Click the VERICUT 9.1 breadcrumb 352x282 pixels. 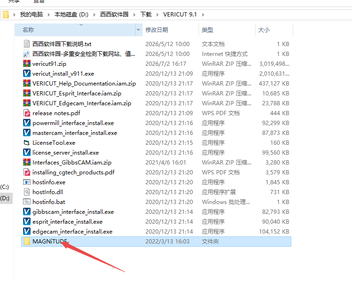pyautogui.click(x=180, y=15)
